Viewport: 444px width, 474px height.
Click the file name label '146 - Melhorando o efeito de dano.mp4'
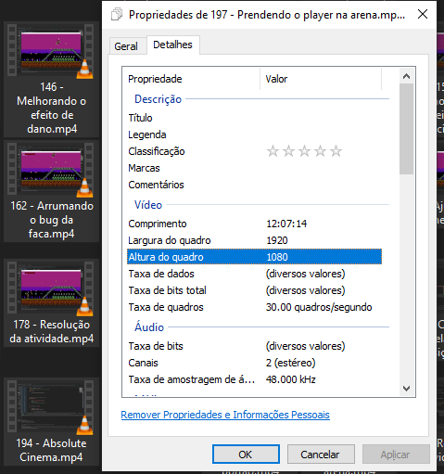tap(52, 108)
